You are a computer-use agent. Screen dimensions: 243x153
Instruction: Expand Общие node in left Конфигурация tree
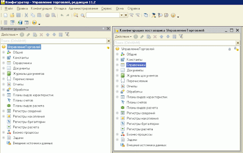pos(3,52)
